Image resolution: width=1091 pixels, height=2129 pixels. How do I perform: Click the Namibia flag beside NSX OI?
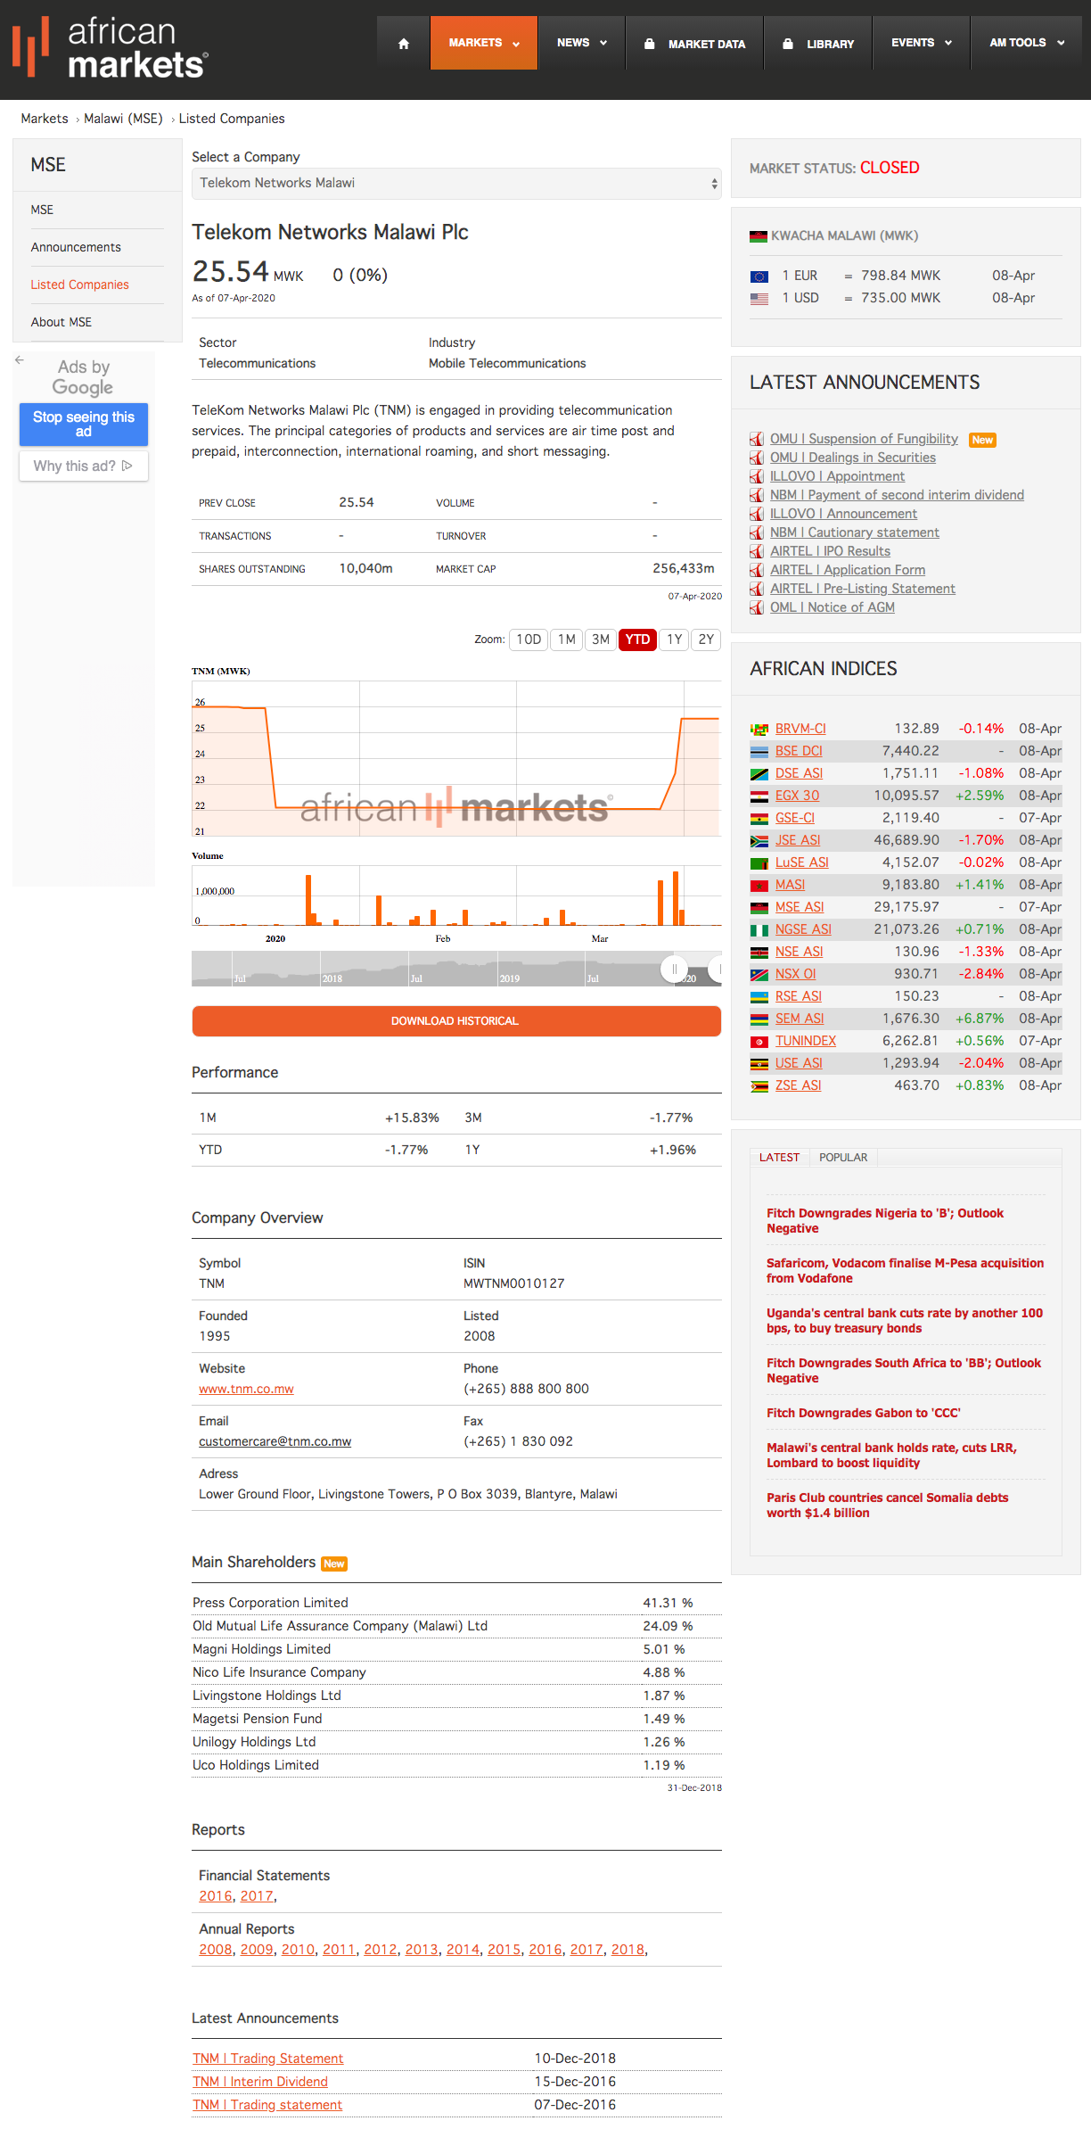click(x=759, y=975)
